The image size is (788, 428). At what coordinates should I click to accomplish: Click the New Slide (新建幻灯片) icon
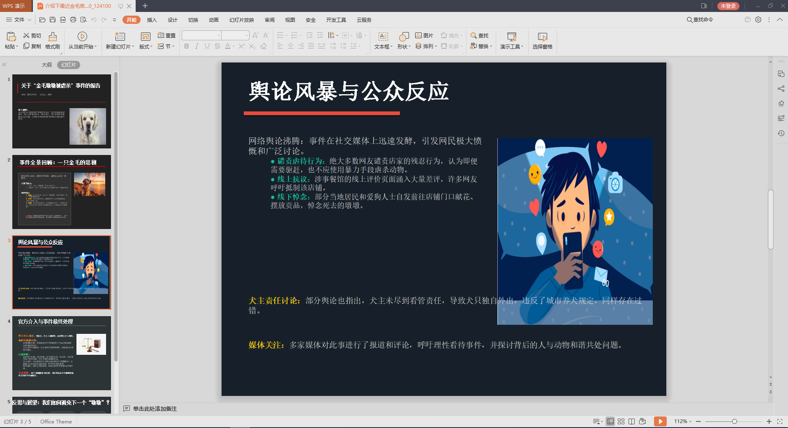tap(120, 37)
